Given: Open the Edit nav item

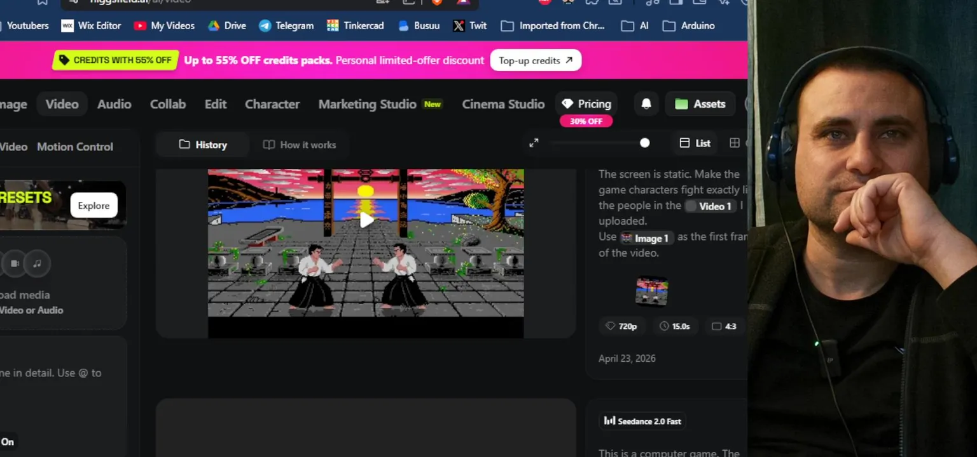Looking at the screenshot, I should (216, 104).
